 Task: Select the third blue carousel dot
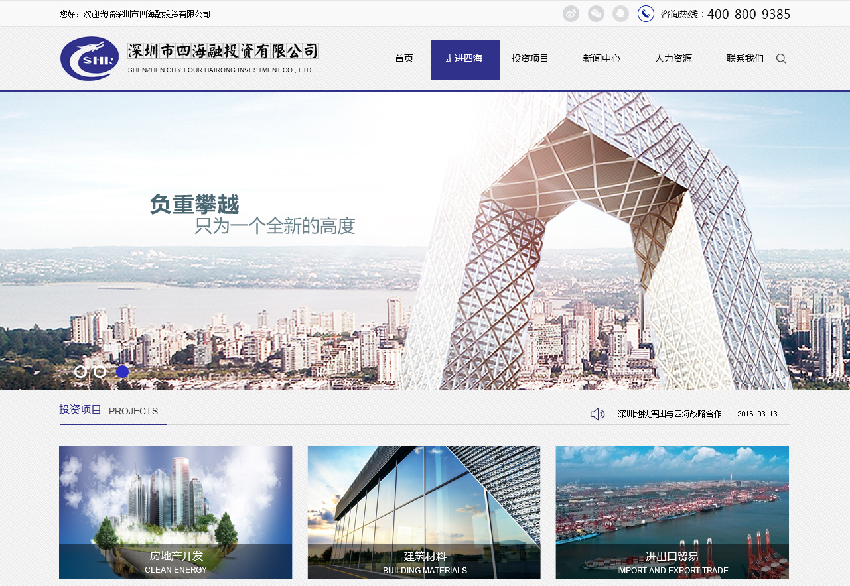(x=122, y=371)
